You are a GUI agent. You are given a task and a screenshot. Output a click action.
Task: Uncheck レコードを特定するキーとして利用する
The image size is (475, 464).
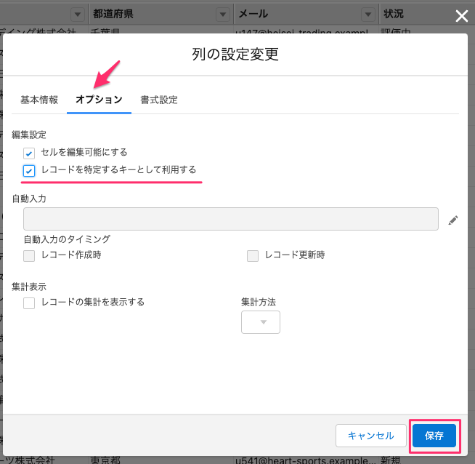coord(29,171)
